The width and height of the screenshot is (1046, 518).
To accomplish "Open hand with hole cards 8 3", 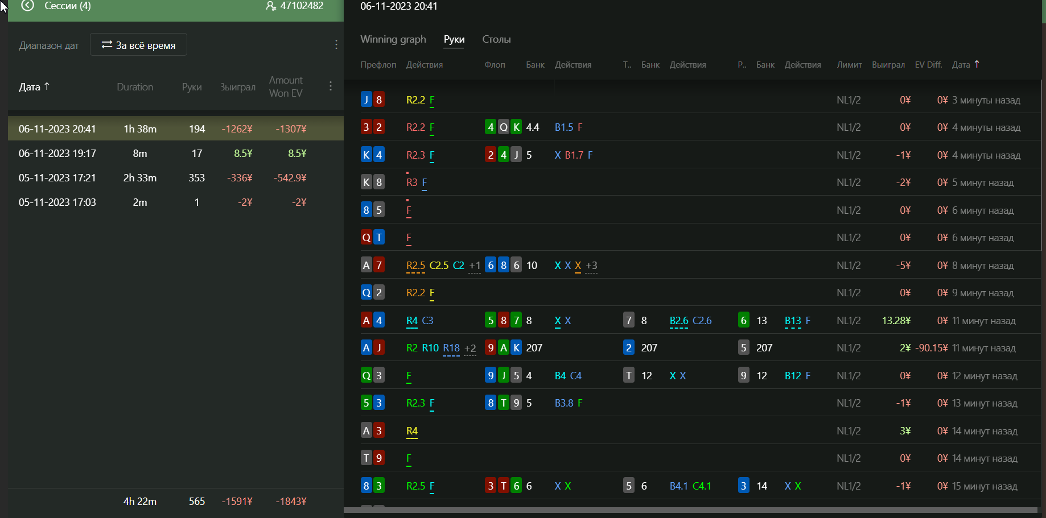I will 700,486.
